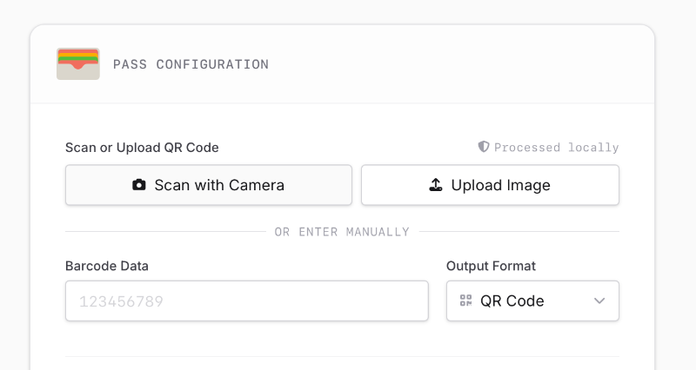Click the 123456789 placeholder text
This screenshot has width=696, height=370.
coord(121,302)
